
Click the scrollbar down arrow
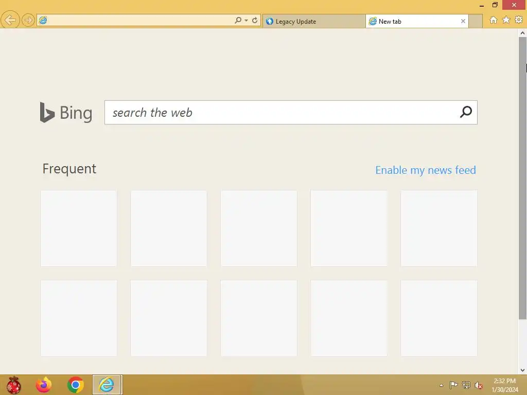(x=522, y=370)
